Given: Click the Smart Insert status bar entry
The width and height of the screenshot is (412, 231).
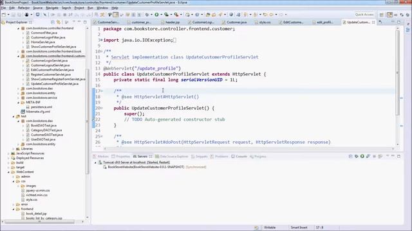Looking at the screenshot, I should pyautogui.click(x=299, y=228).
